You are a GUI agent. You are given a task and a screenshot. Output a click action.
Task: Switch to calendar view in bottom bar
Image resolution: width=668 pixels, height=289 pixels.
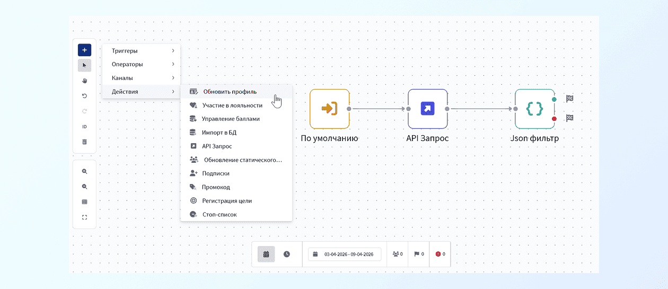click(x=266, y=254)
